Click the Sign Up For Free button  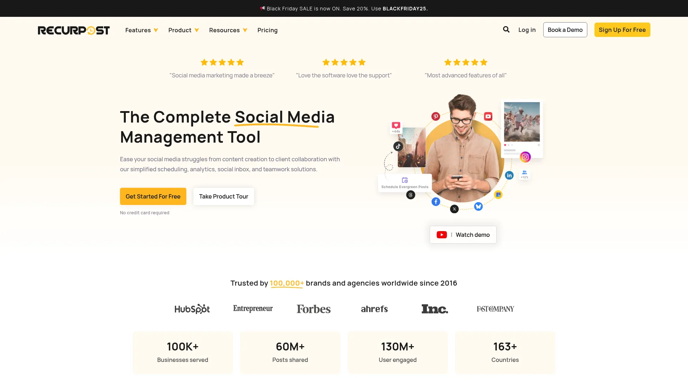[x=622, y=30]
